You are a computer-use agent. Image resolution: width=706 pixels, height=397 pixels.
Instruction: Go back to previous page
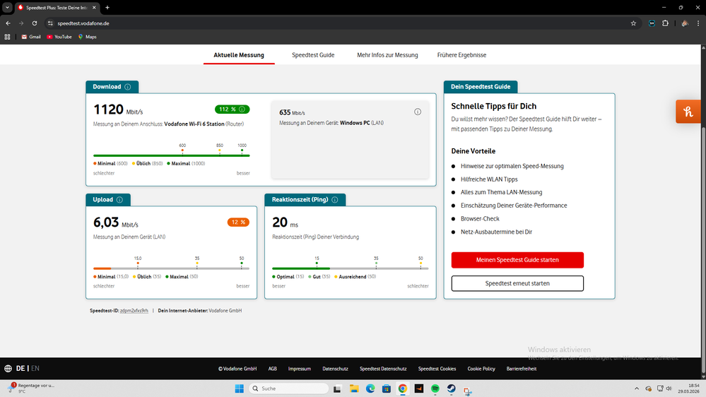(8, 23)
